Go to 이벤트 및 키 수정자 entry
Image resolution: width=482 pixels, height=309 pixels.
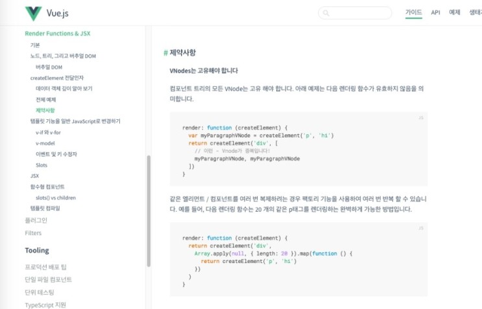(56, 154)
